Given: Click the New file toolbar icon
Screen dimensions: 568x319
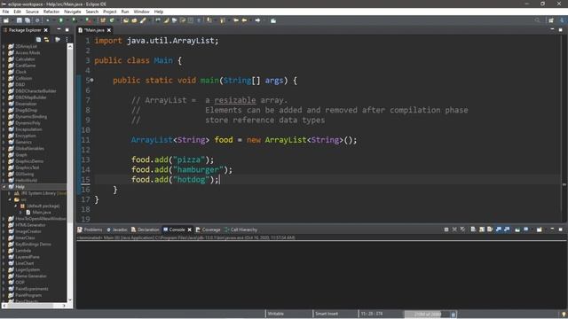Looking at the screenshot, I should pyautogui.click(x=6, y=20).
